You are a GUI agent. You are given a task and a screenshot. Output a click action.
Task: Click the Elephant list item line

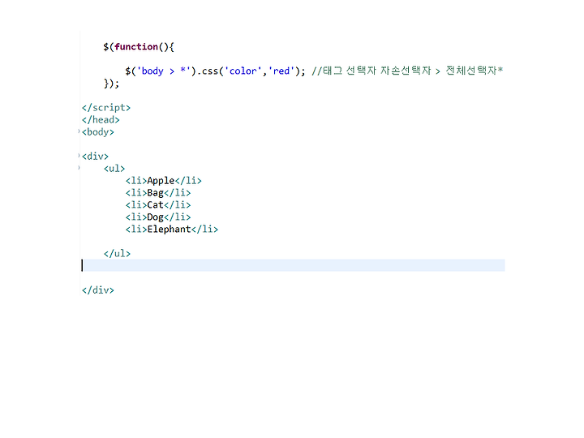(x=172, y=229)
